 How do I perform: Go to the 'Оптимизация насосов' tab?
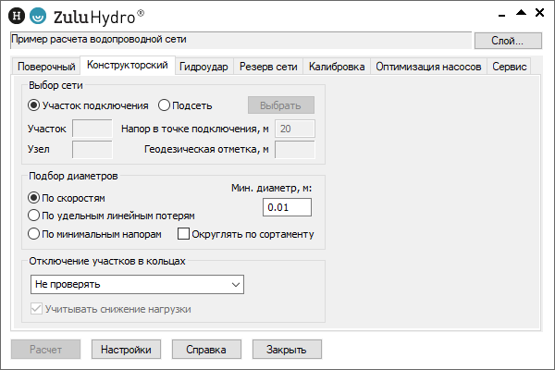429,67
